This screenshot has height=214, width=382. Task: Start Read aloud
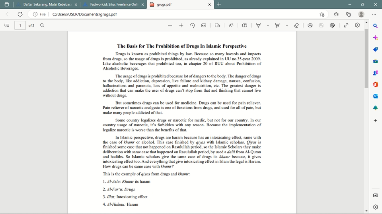point(231,25)
